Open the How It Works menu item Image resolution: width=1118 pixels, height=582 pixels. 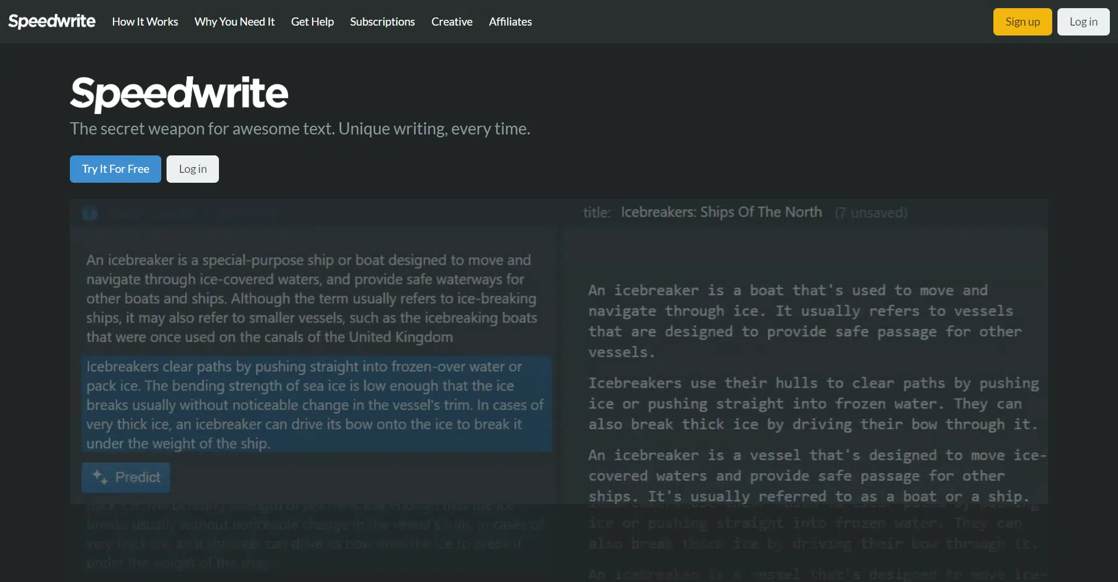click(145, 22)
